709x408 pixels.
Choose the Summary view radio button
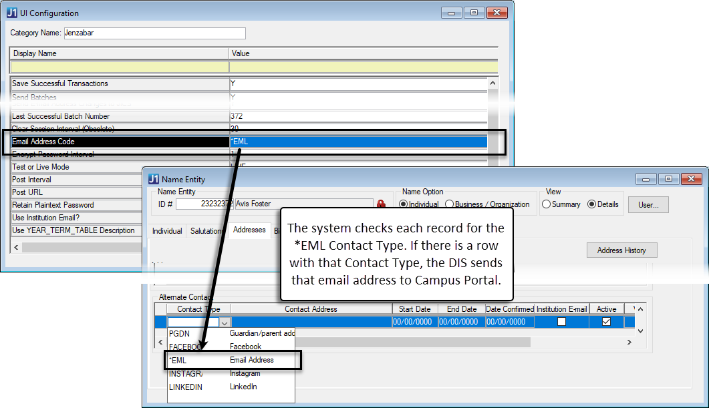pos(546,204)
